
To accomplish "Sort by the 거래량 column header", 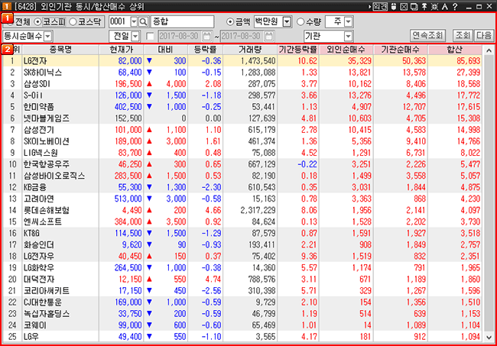I will tap(250, 50).
